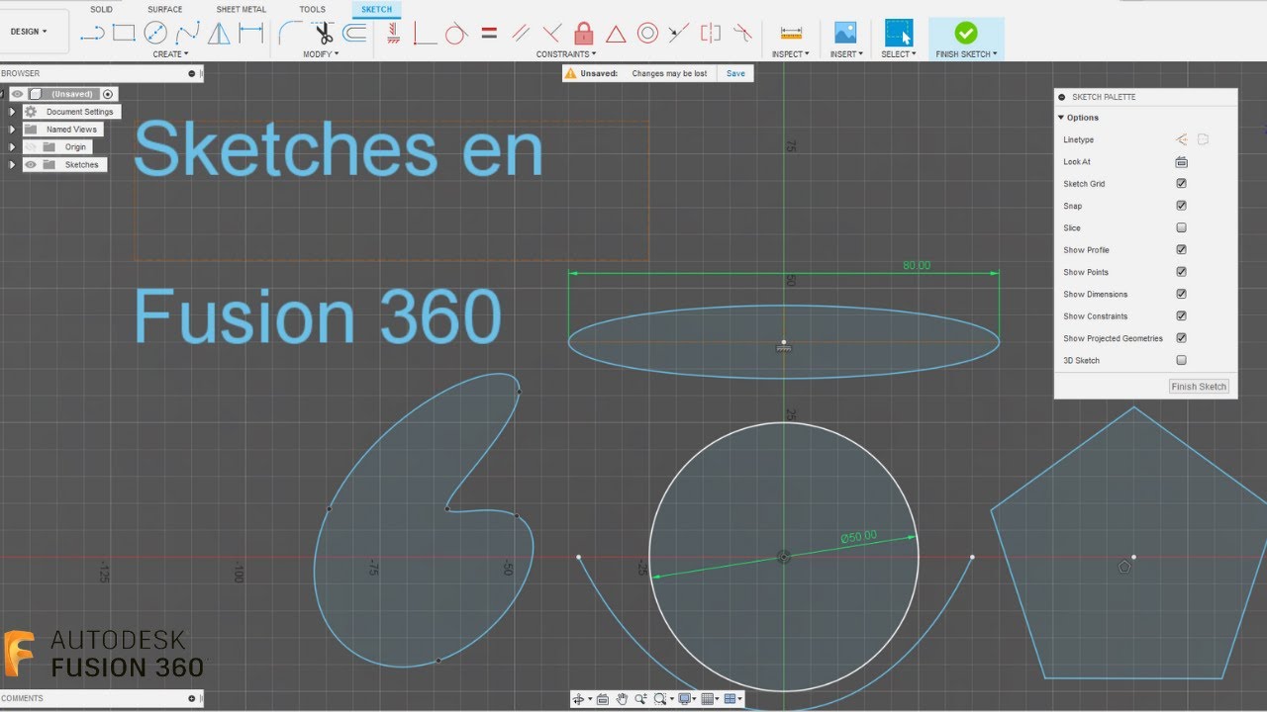Expand the Sketches tree node
This screenshot has width=1267, height=712.
pos(12,164)
